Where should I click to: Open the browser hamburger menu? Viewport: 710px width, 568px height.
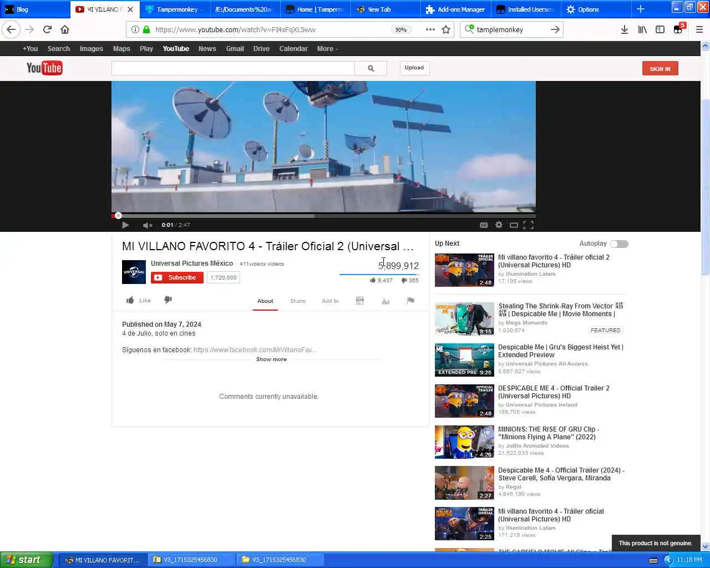pos(699,29)
